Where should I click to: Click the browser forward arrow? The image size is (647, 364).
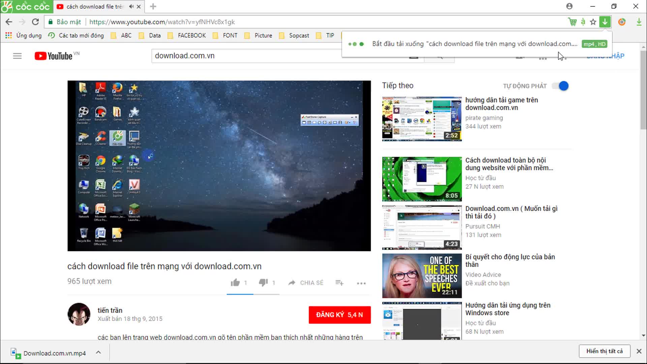point(22,22)
